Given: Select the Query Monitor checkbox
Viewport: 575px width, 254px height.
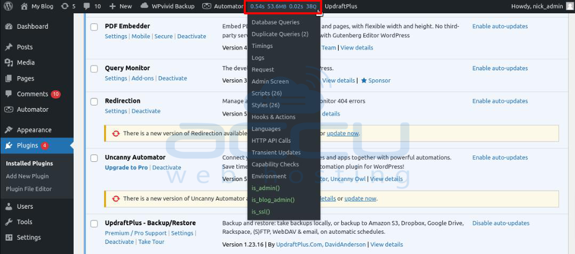Looking at the screenshot, I should click(x=94, y=69).
